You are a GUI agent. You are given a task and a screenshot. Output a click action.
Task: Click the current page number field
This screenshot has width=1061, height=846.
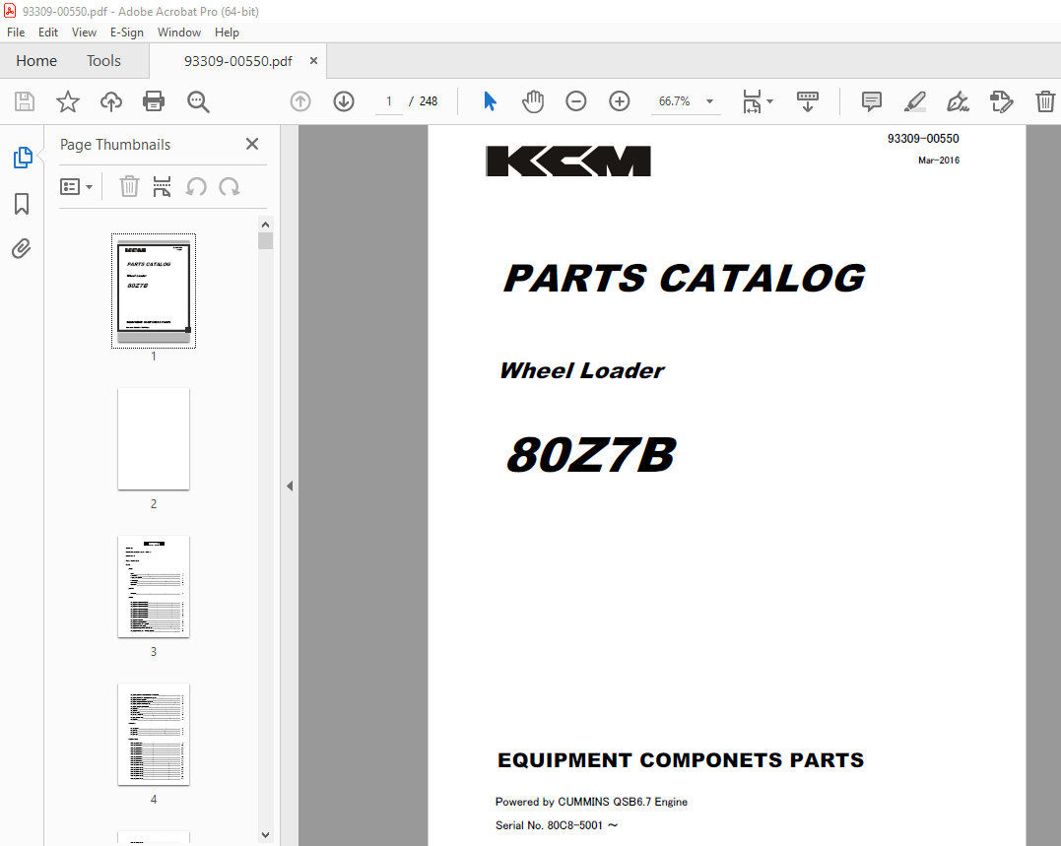(389, 101)
